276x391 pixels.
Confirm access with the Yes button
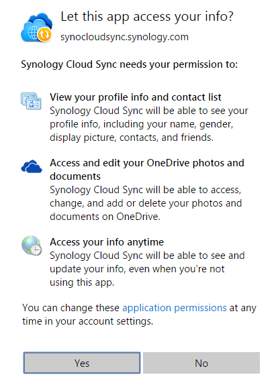pyautogui.click(x=82, y=363)
